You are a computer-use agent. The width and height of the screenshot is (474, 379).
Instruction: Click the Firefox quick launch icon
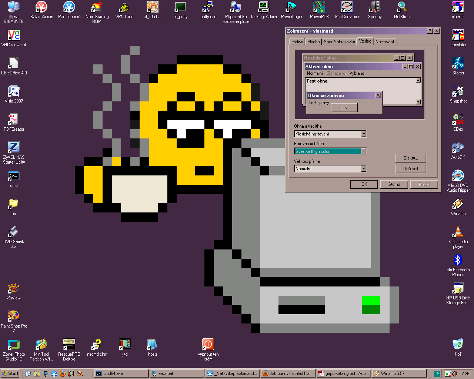click(x=62, y=373)
